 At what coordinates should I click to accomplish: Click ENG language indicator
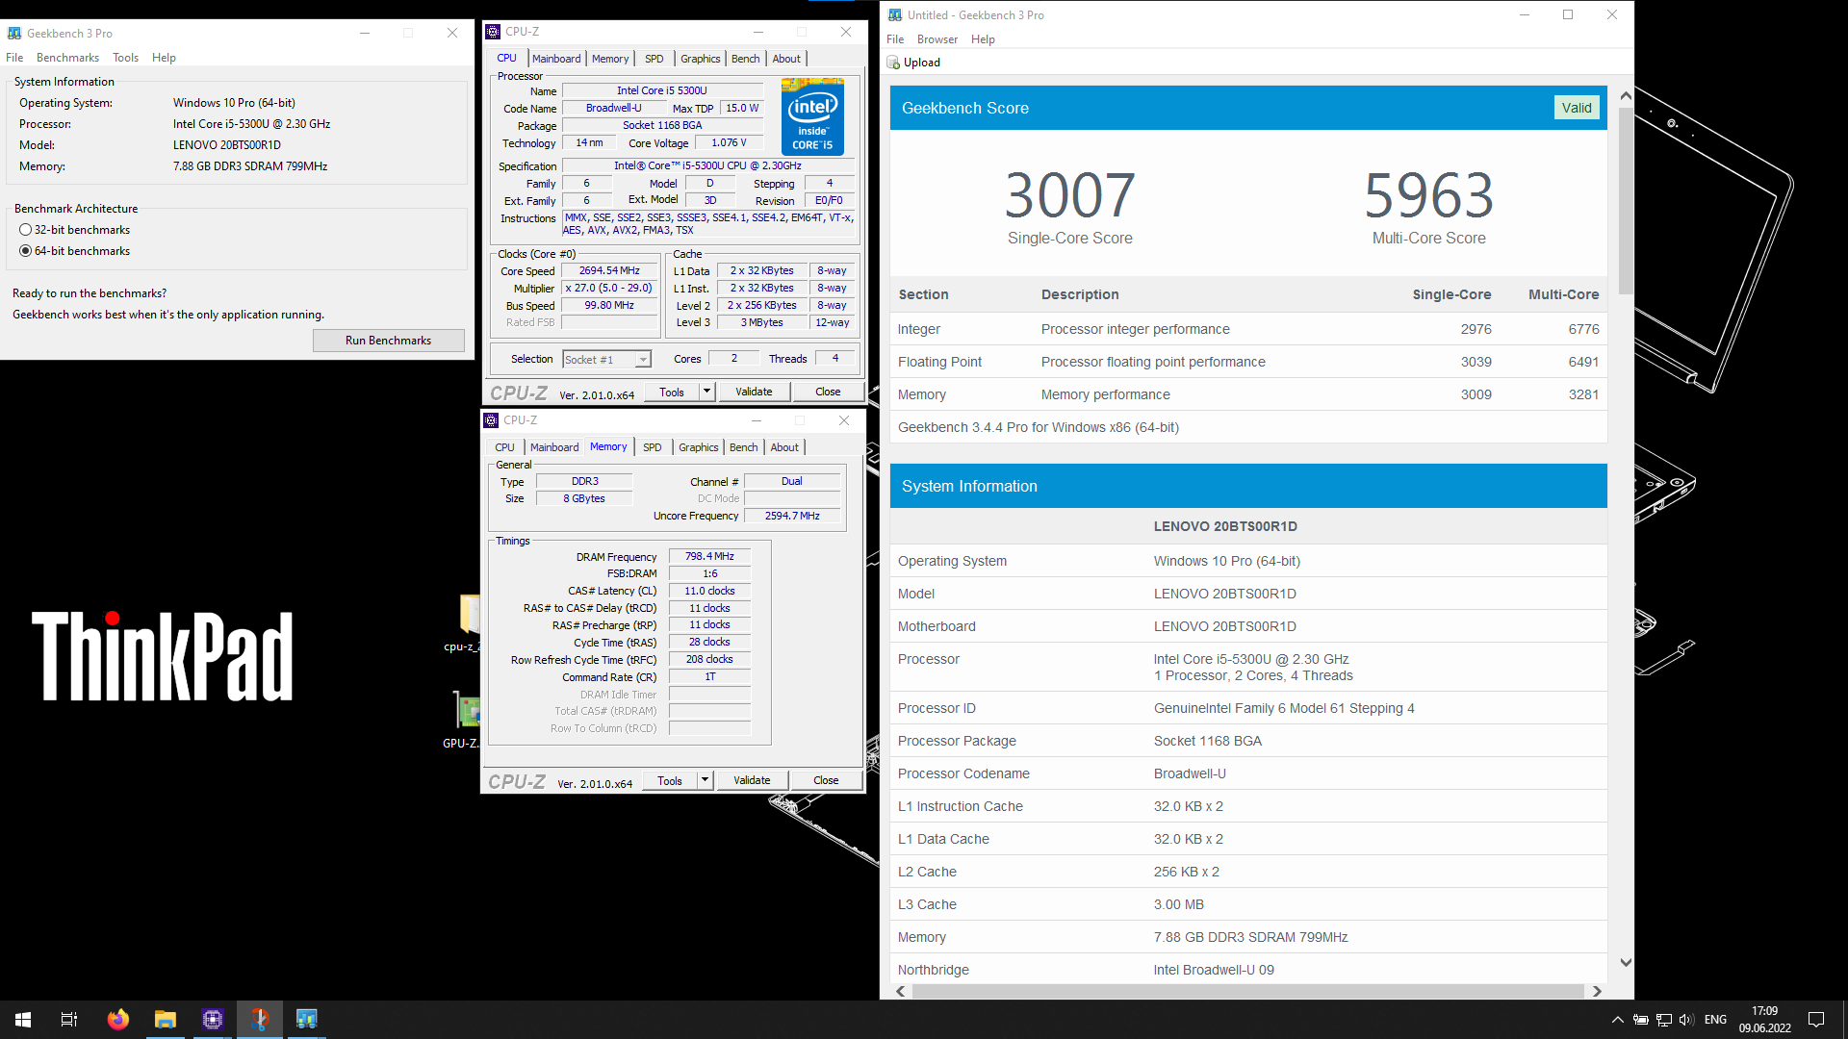1715,1020
